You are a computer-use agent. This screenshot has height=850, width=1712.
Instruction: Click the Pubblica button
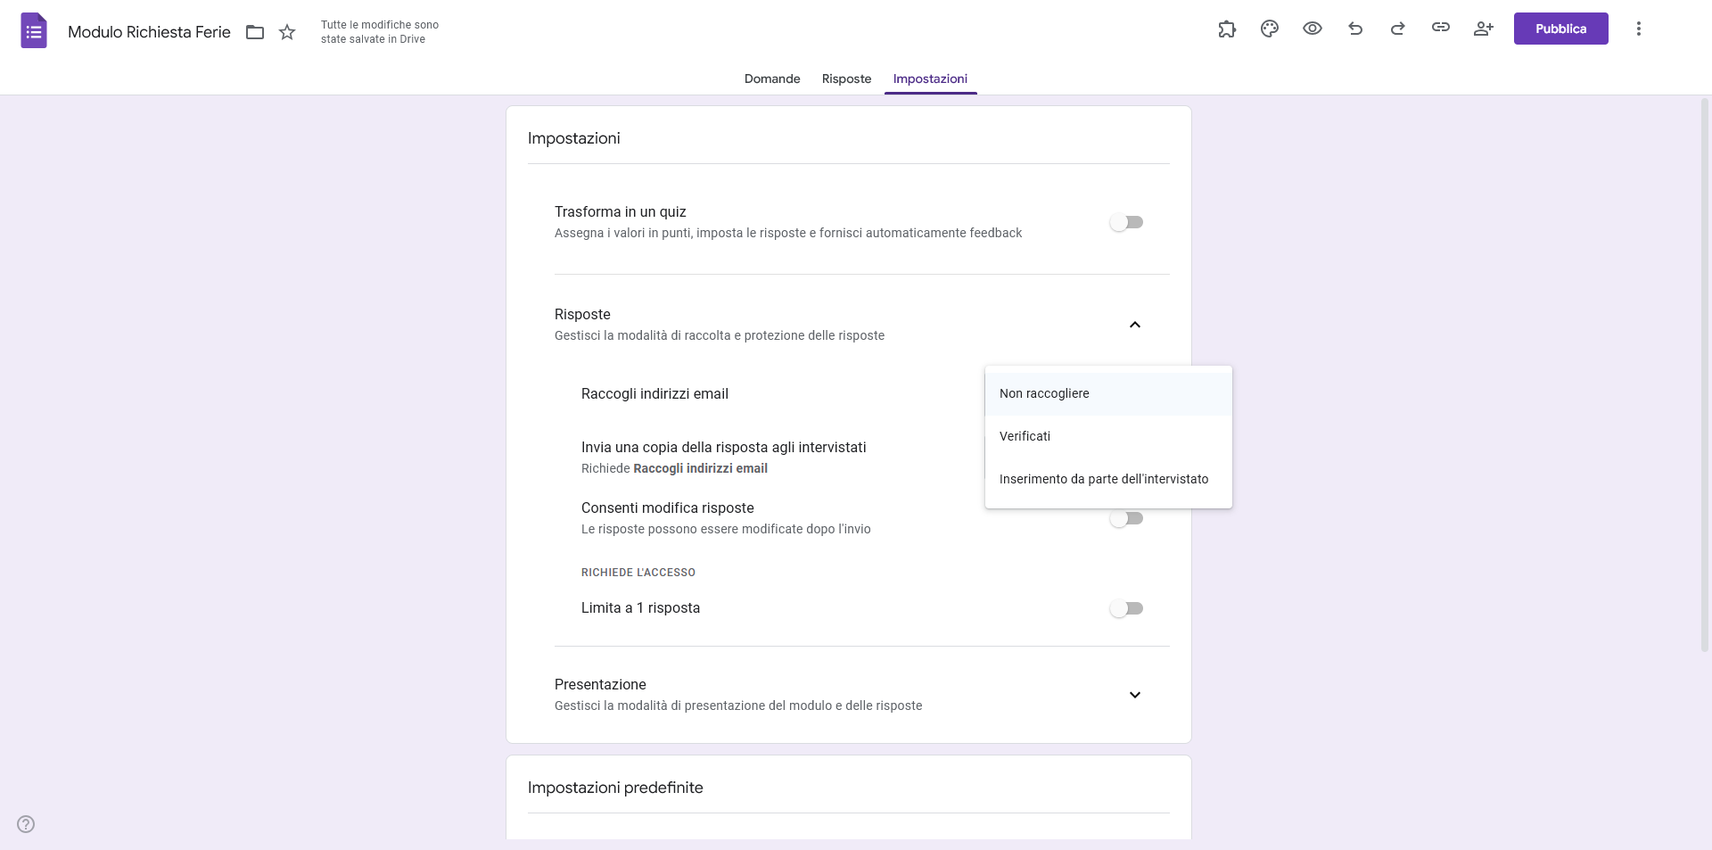click(1560, 28)
